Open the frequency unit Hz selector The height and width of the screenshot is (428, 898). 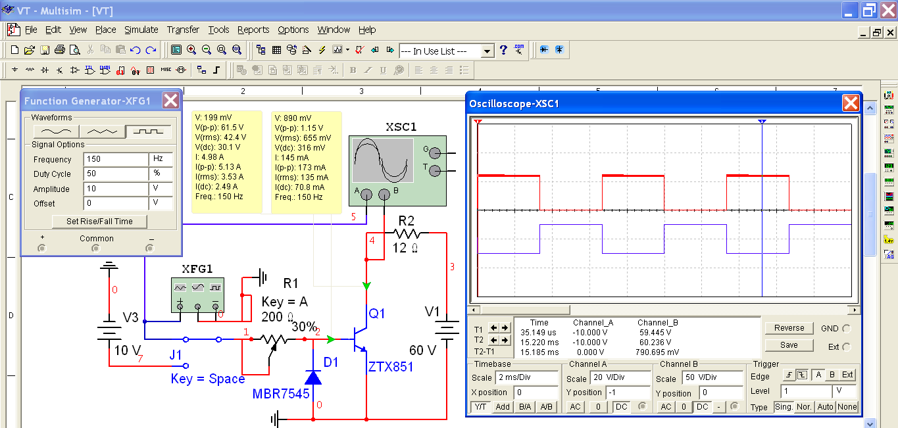point(162,159)
